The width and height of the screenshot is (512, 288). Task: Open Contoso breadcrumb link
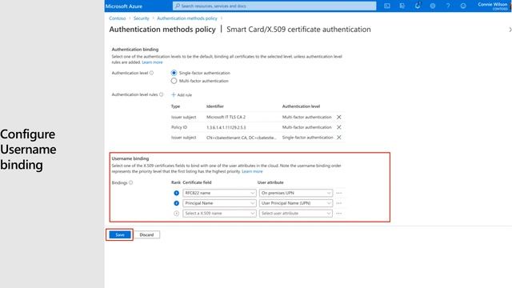click(118, 18)
